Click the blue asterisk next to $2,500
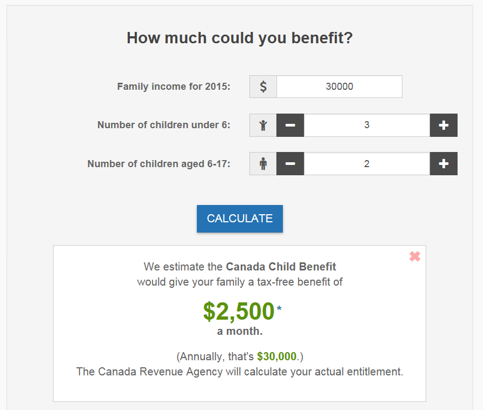This screenshot has width=483, height=410. [279, 309]
